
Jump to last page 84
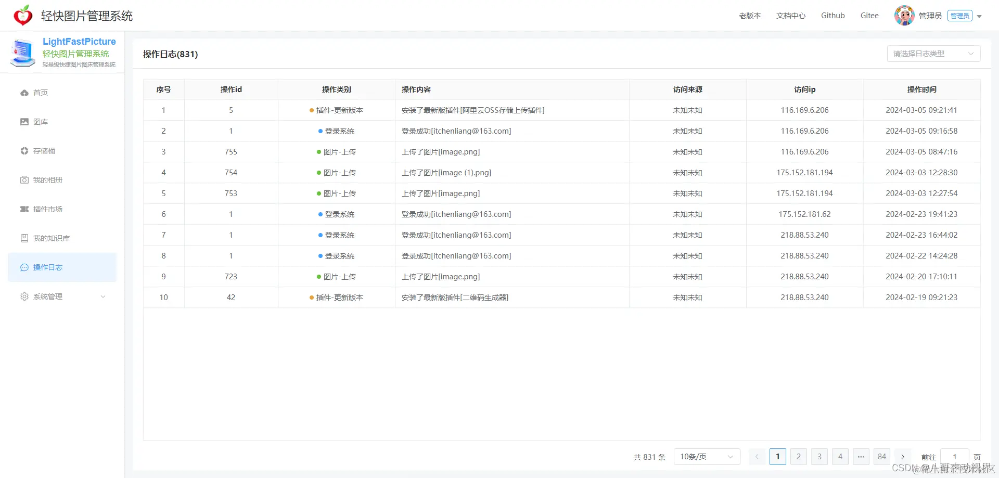click(x=882, y=457)
